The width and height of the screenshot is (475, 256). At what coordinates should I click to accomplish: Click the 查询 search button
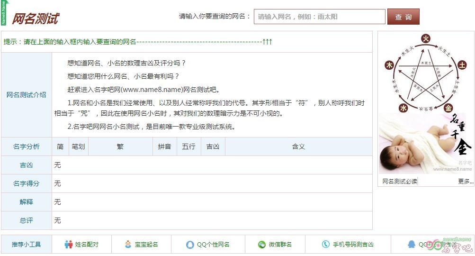403,17
